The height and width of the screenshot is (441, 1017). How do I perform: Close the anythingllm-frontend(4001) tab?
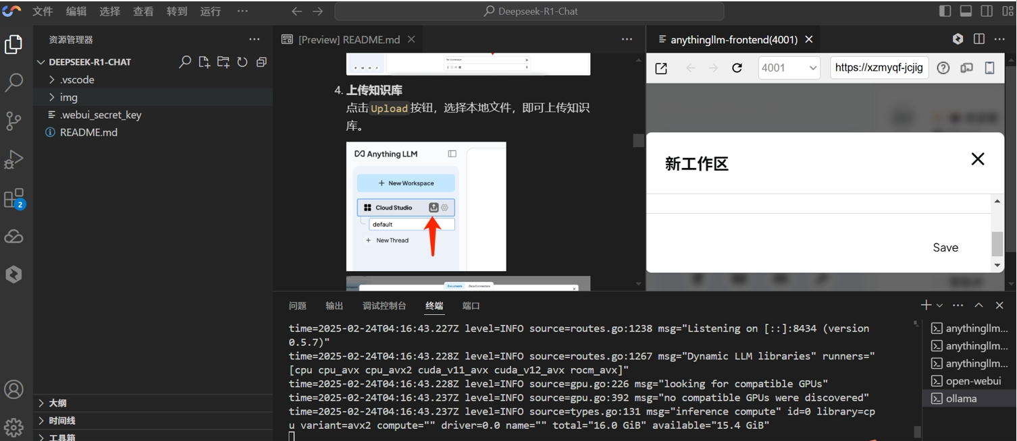point(809,39)
